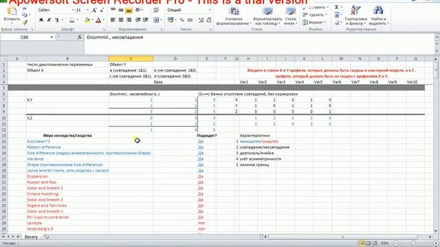Open the Name Box dropdown arrow
Viewport: 440px width, 247px height.
pos(52,37)
